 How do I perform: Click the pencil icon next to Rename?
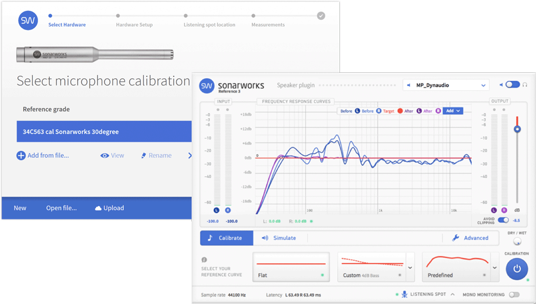coord(144,156)
